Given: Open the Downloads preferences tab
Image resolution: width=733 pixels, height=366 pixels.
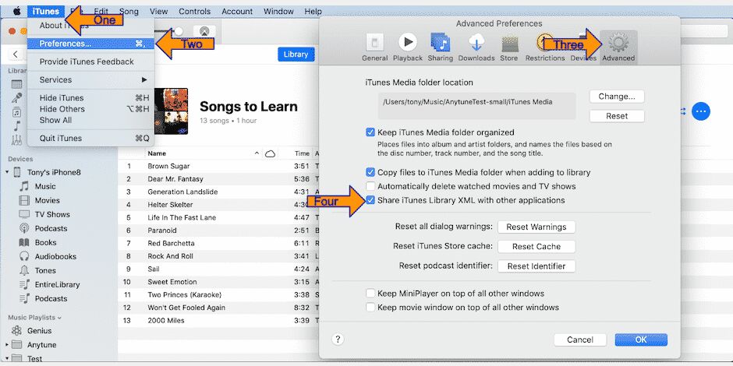Looking at the screenshot, I should click(x=476, y=48).
